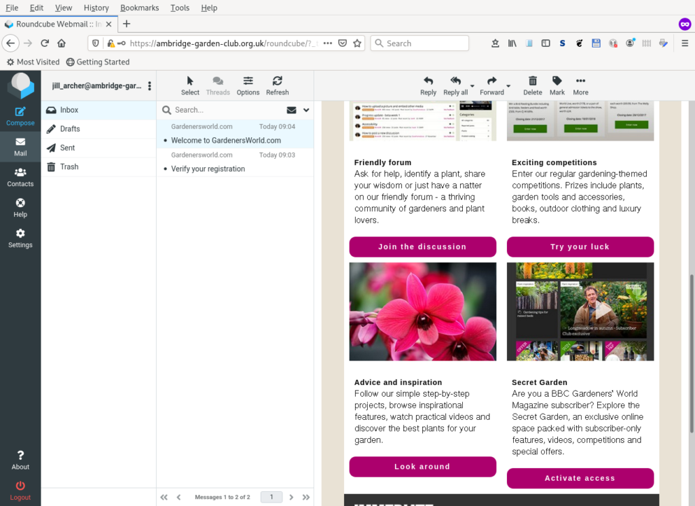Open the Tools menu
Viewport: 695px width, 506px height.
(179, 7)
